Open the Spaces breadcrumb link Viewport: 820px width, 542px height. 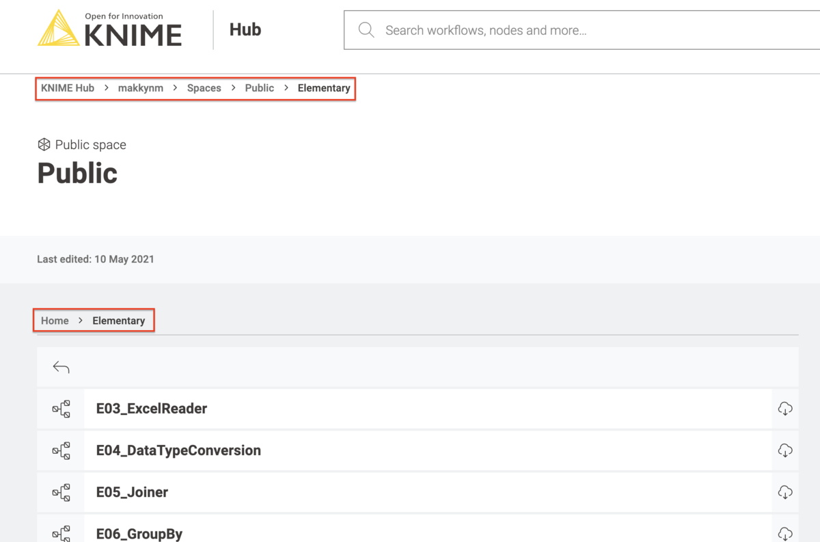(204, 87)
